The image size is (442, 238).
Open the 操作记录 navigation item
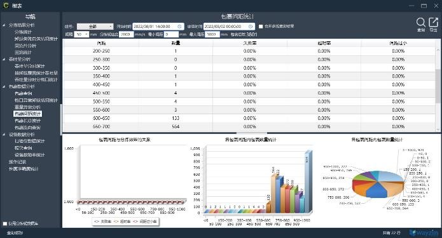(17, 162)
